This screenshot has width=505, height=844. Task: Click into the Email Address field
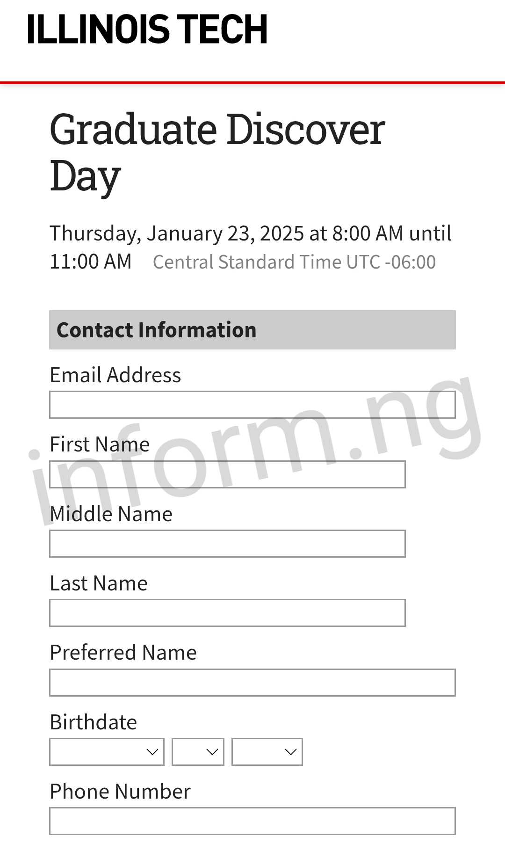[252, 405]
